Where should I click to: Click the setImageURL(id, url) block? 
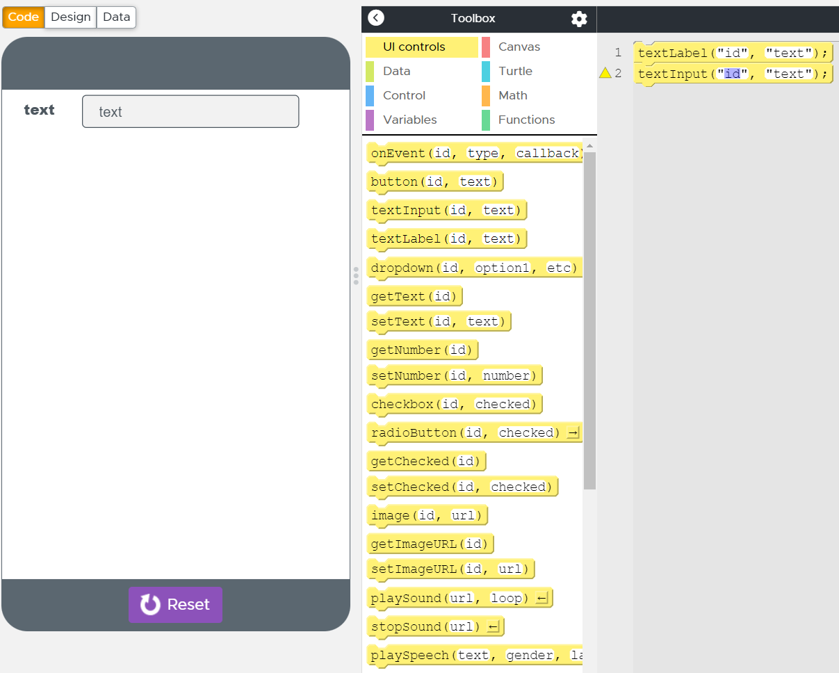point(450,569)
